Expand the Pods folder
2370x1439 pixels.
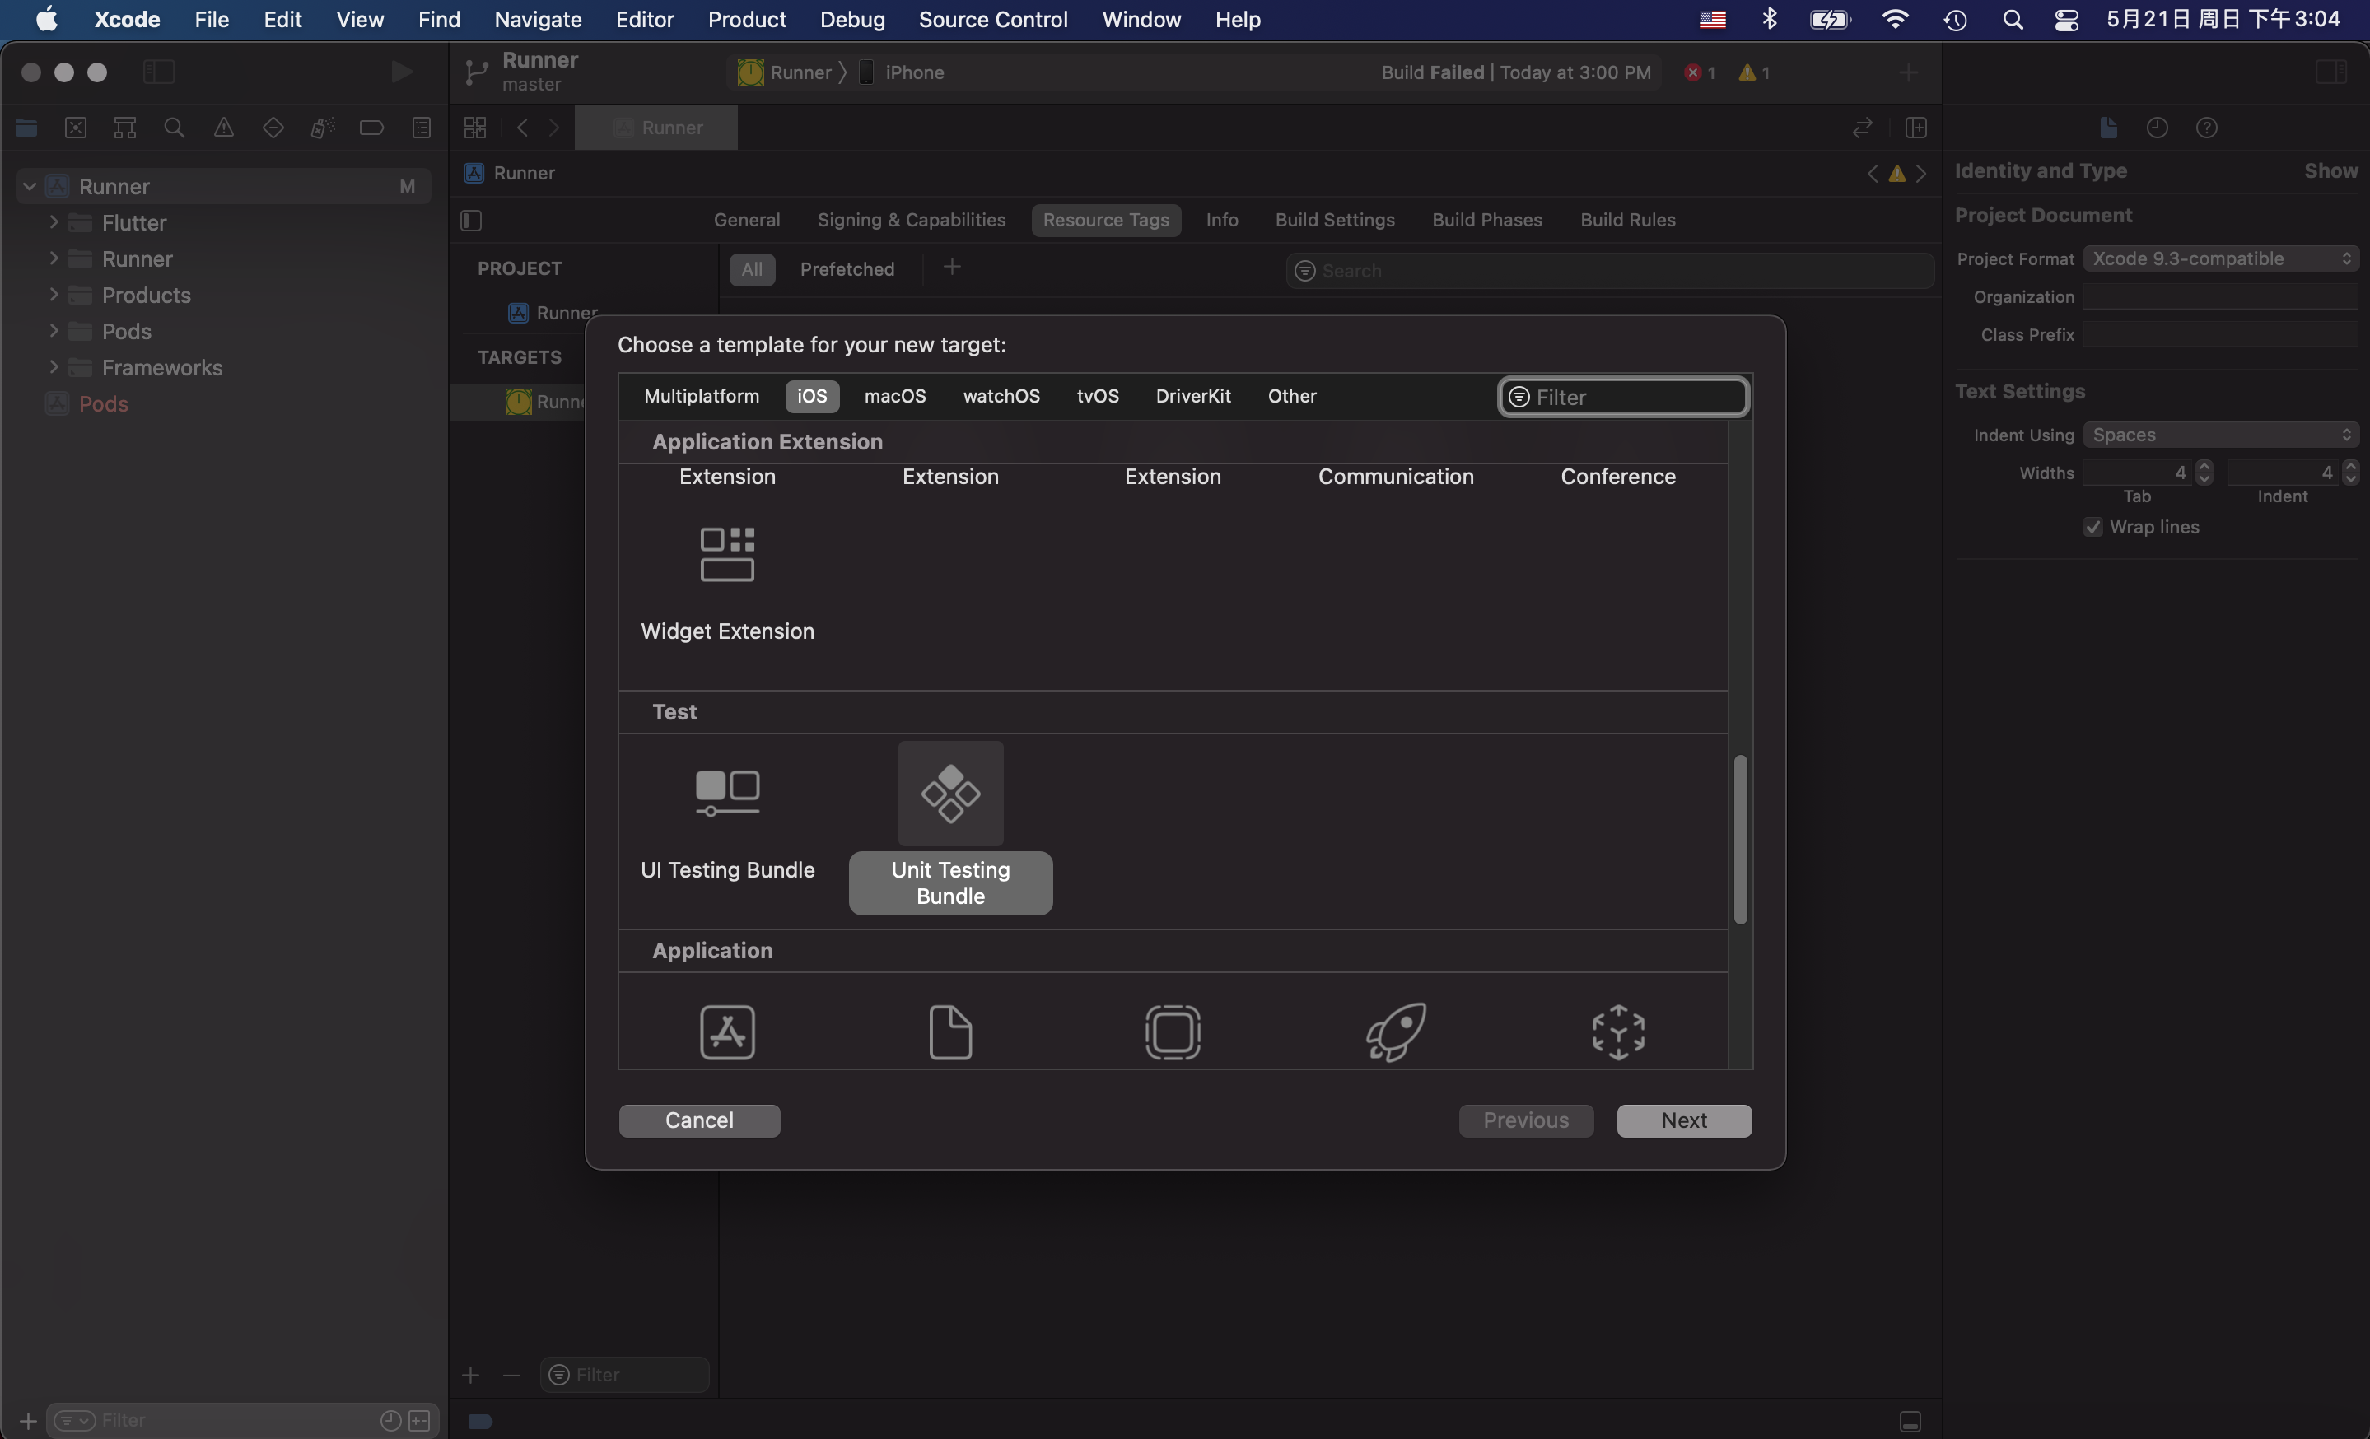[x=54, y=331]
